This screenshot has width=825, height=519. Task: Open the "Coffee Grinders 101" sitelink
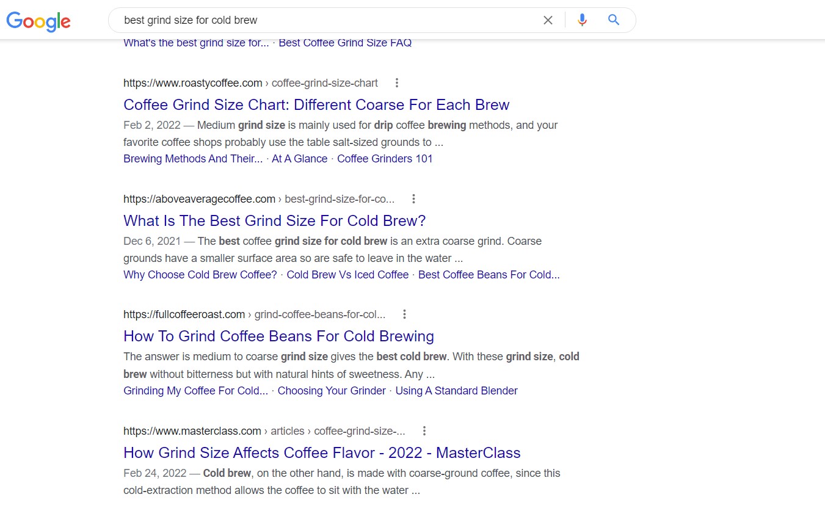[x=385, y=159]
